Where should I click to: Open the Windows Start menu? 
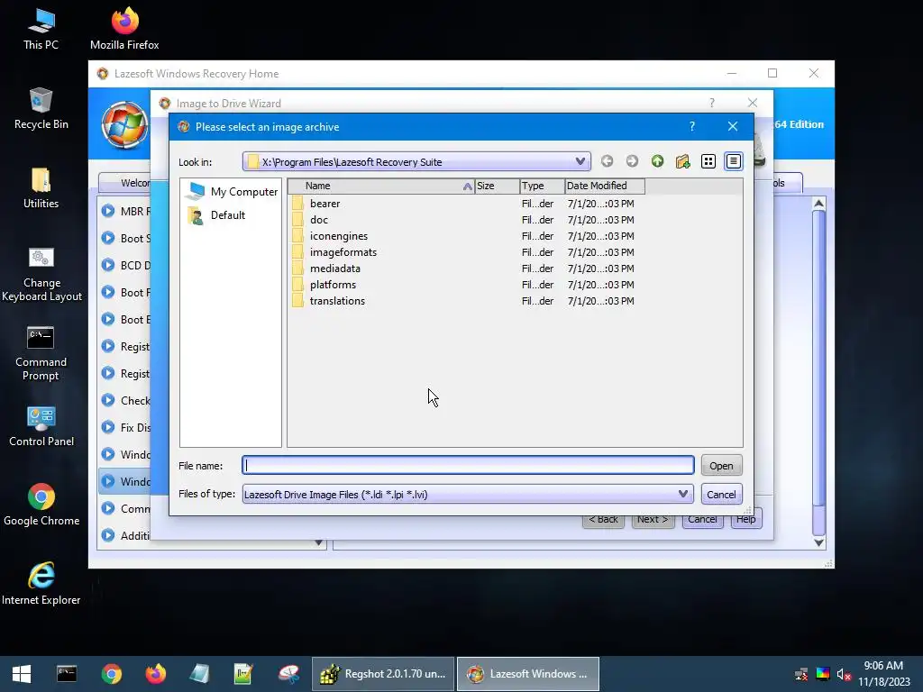click(22, 674)
